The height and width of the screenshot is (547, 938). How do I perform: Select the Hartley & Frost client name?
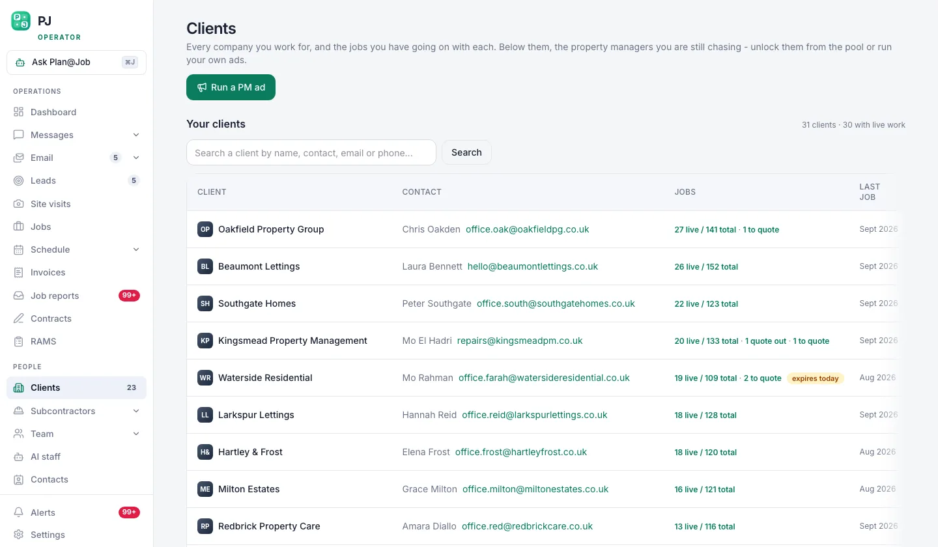click(x=250, y=452)
